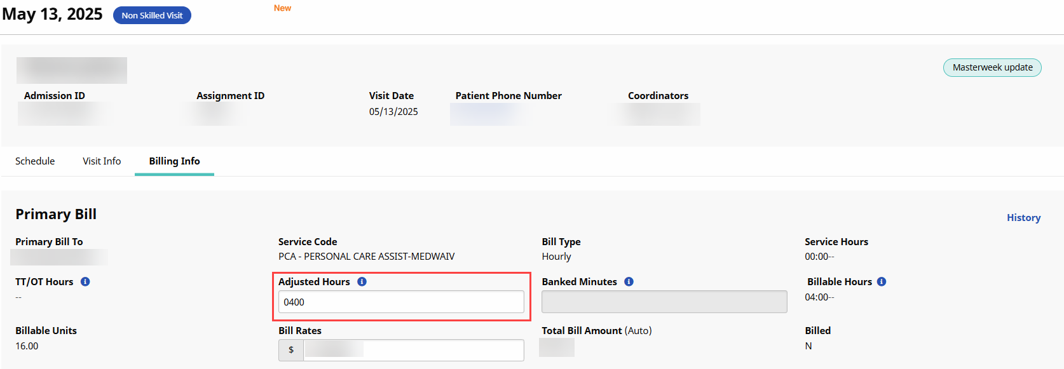Click the Billable Hours info icon
Viewport: 1064px width, 369px height.
point(882,281)
